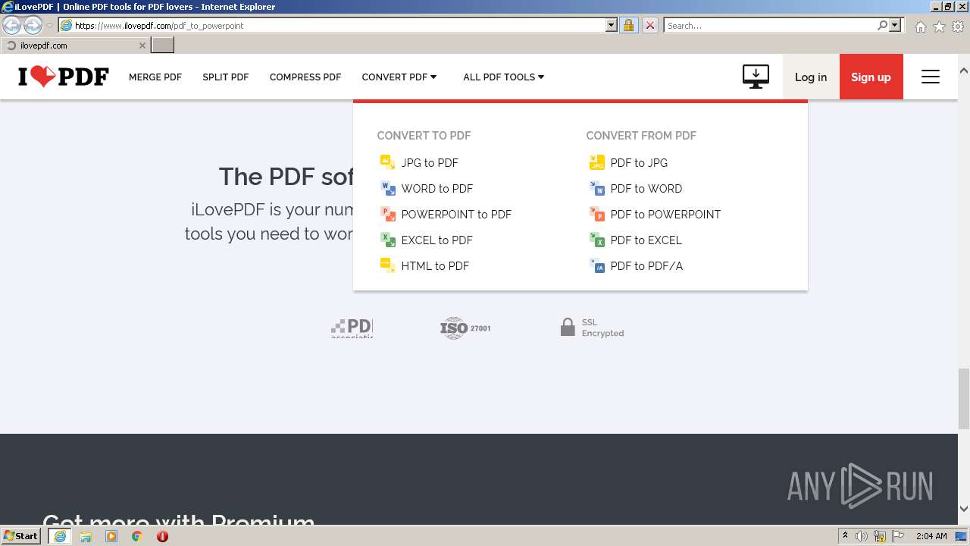The image size is (970, 546).
Task: Open the search provider dropdown arrow
Action: tap(895, 25)
